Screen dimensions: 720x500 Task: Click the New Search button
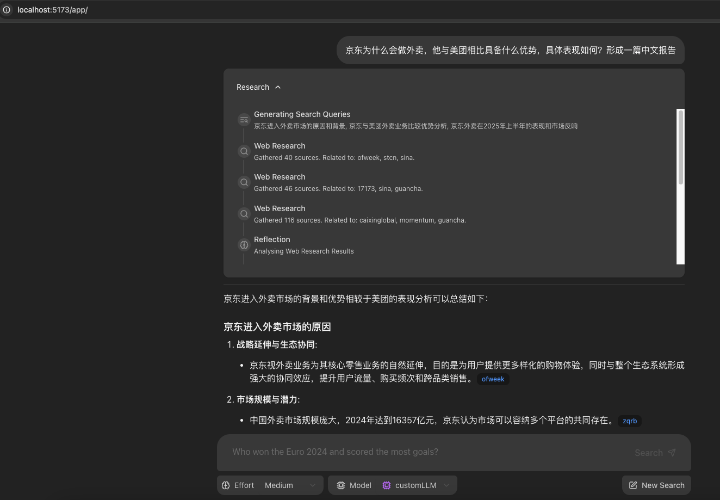click(656, 485)
